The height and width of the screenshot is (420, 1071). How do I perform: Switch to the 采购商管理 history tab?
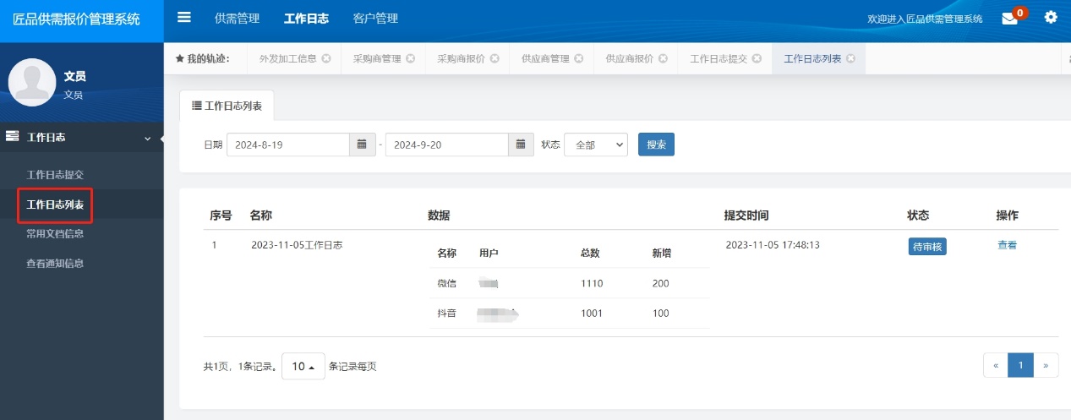coord(377,58)
